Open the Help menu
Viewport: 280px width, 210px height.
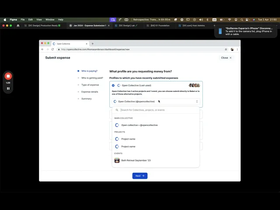(61, 20)
